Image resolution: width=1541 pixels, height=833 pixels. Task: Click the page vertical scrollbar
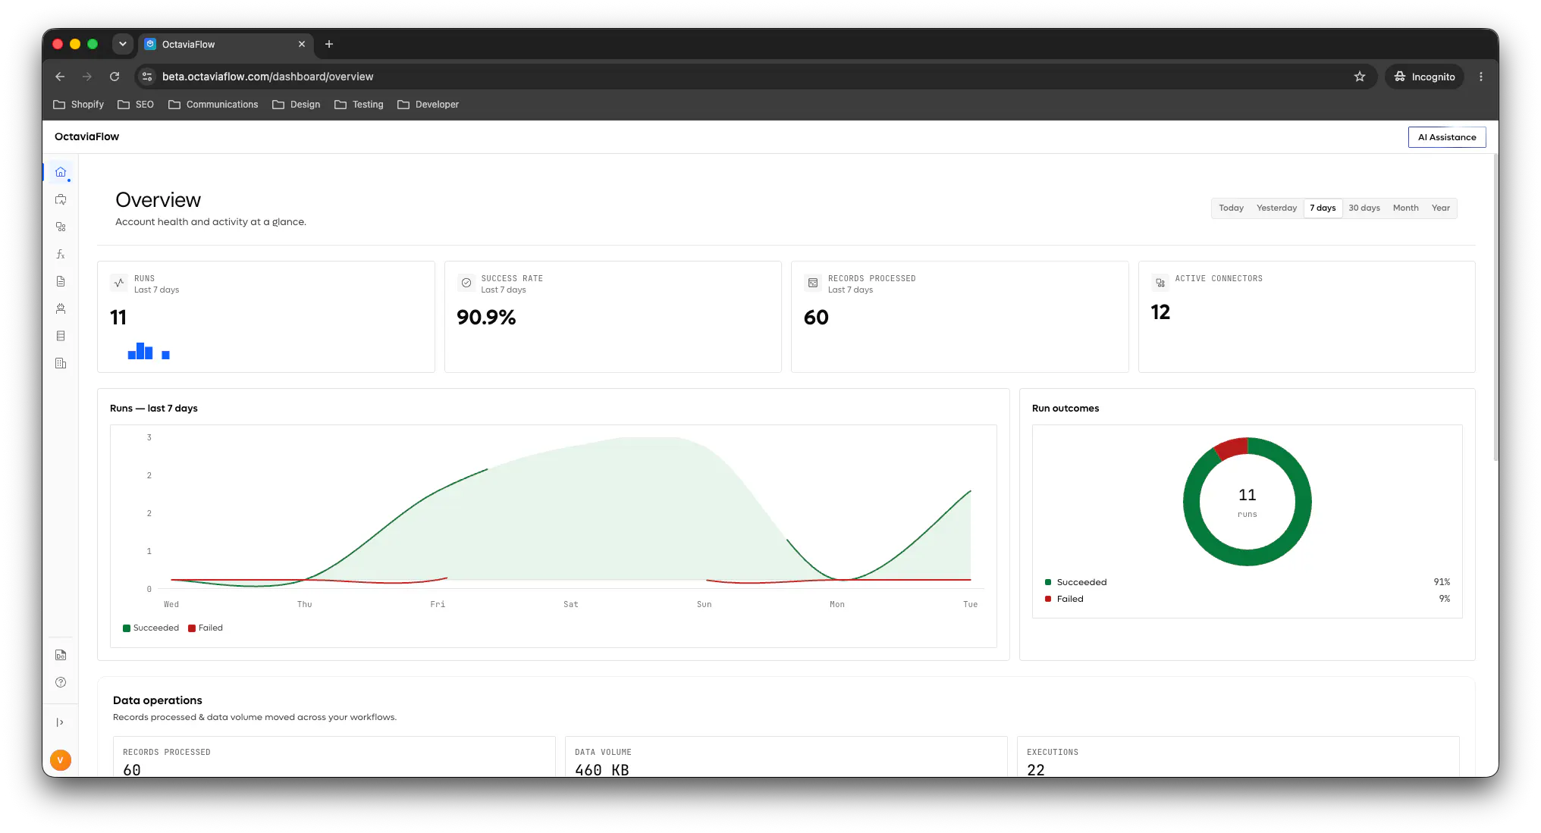coord(1495,307)
